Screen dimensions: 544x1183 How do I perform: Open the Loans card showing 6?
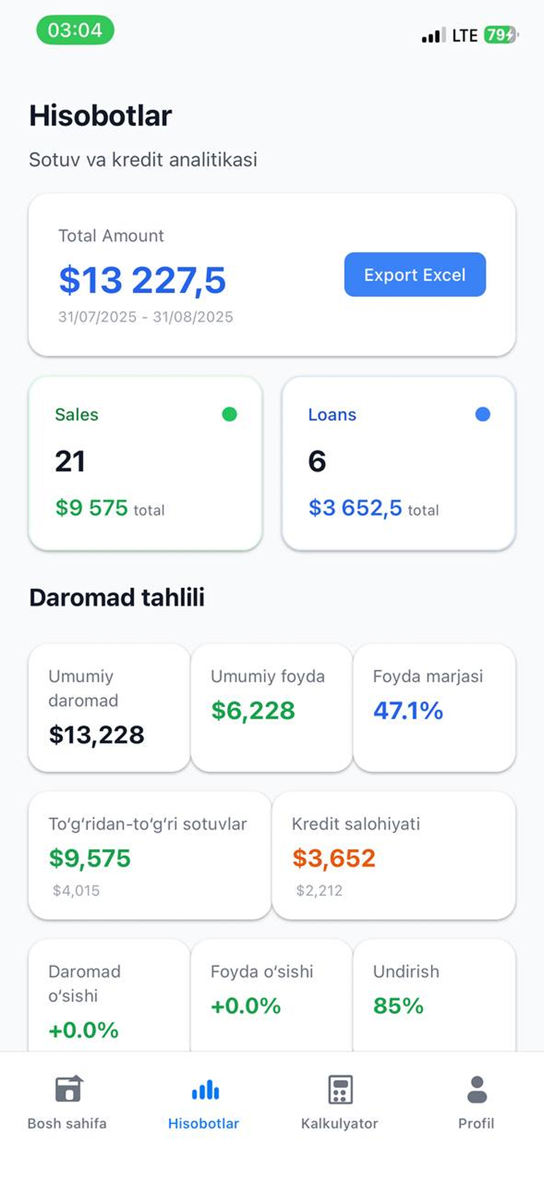[399, 463]
